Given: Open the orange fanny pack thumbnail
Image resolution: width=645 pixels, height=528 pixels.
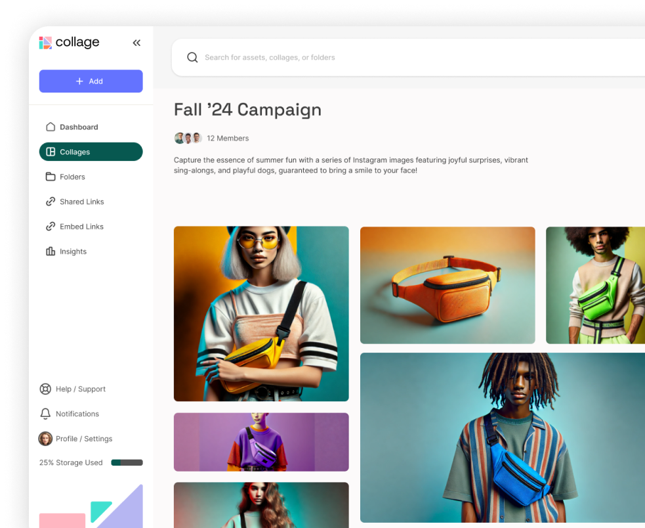Looking at the screenshot, I should point(447,284).
